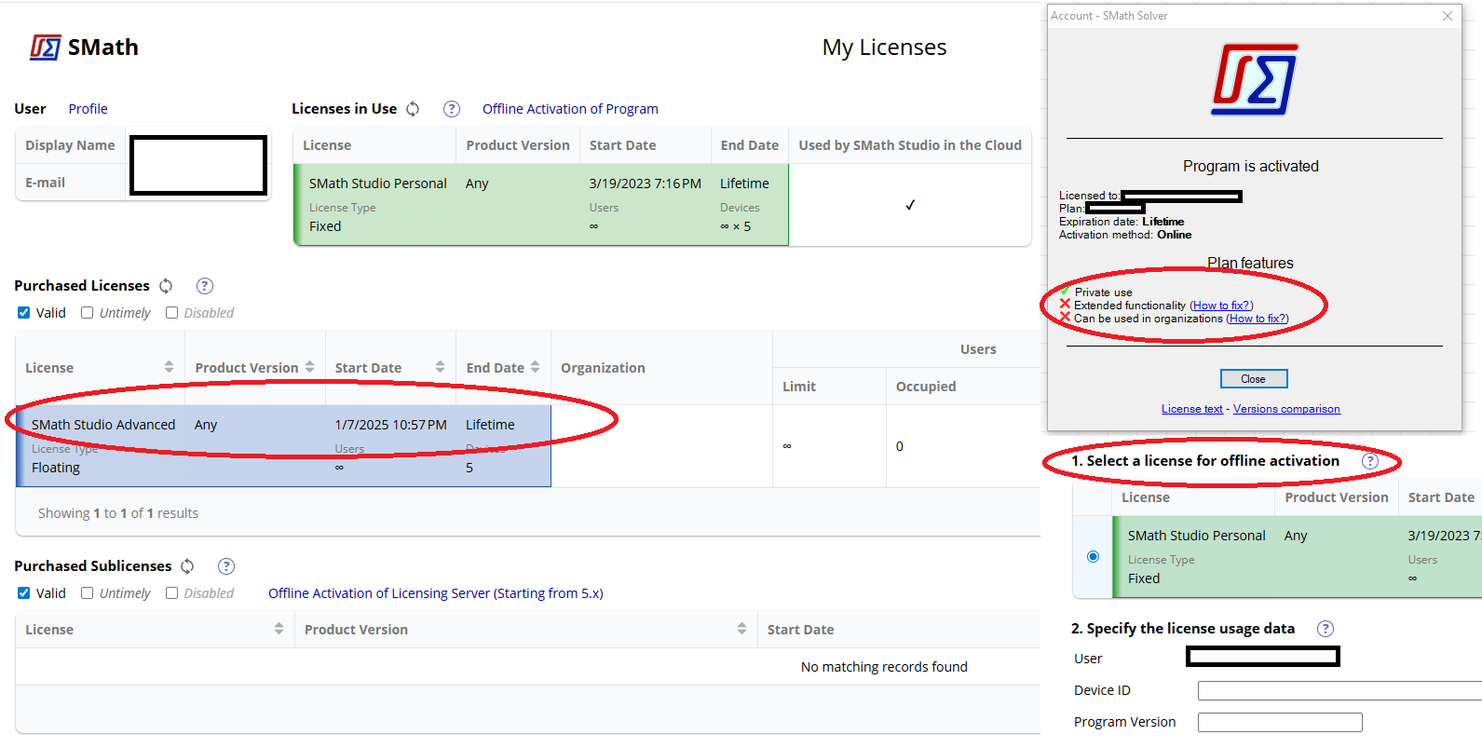Open help for Licenses in Use
The height and width of the screenshot is (748, 1482).
pos(452,109)
